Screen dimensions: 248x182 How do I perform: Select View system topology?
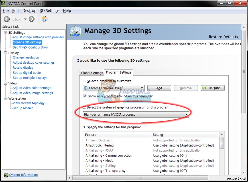[x=29, y=103]
